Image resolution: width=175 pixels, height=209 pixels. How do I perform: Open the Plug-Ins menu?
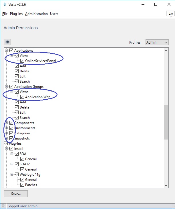coord(16,14)
